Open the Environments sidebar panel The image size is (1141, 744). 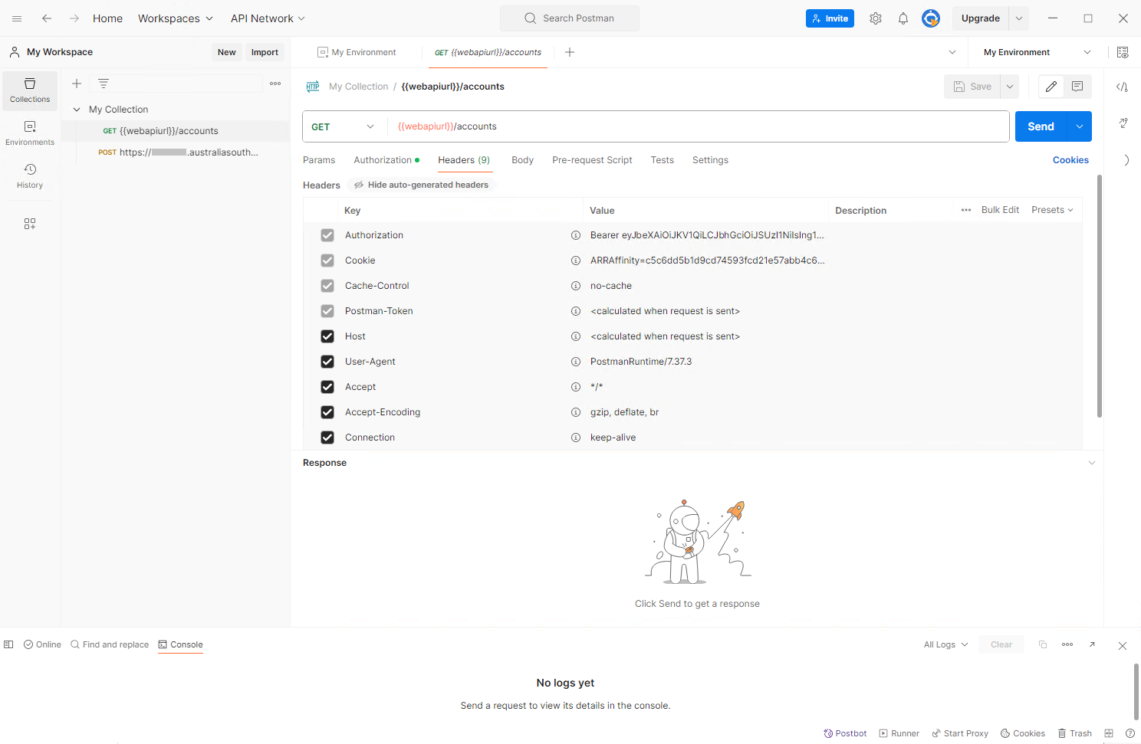tap(30, 133)
